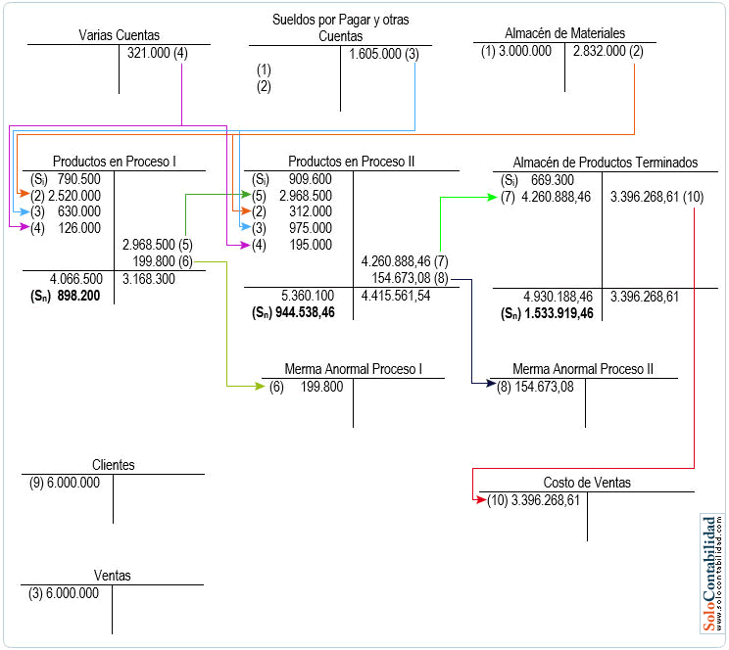Click the dark arrowhead at Merma Anormal Proceso II
The width and height of the screenshot is (729, 650).
click(491, 387)
